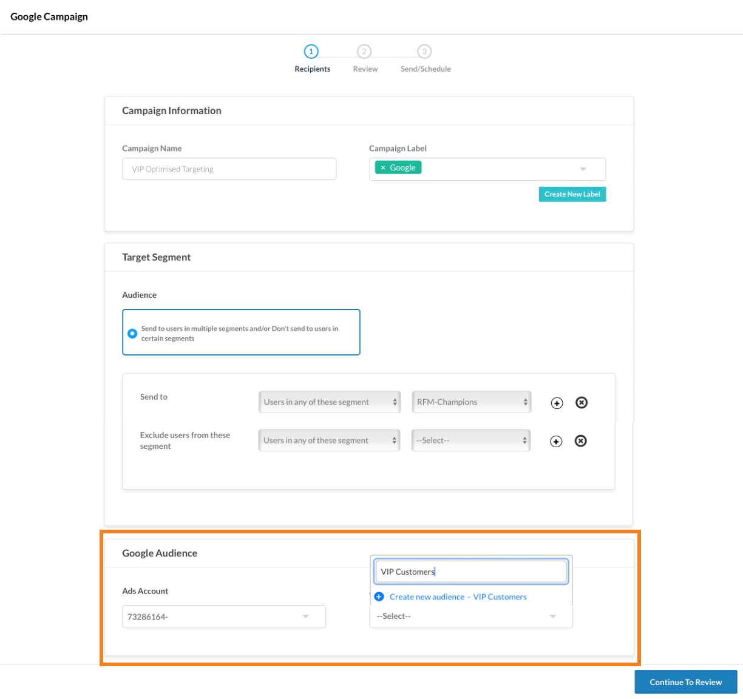Screen dimensions: 743x699
Task: Click the 'Google Campaign' page title
Action: pyautogui.click(x=49, y=16)
